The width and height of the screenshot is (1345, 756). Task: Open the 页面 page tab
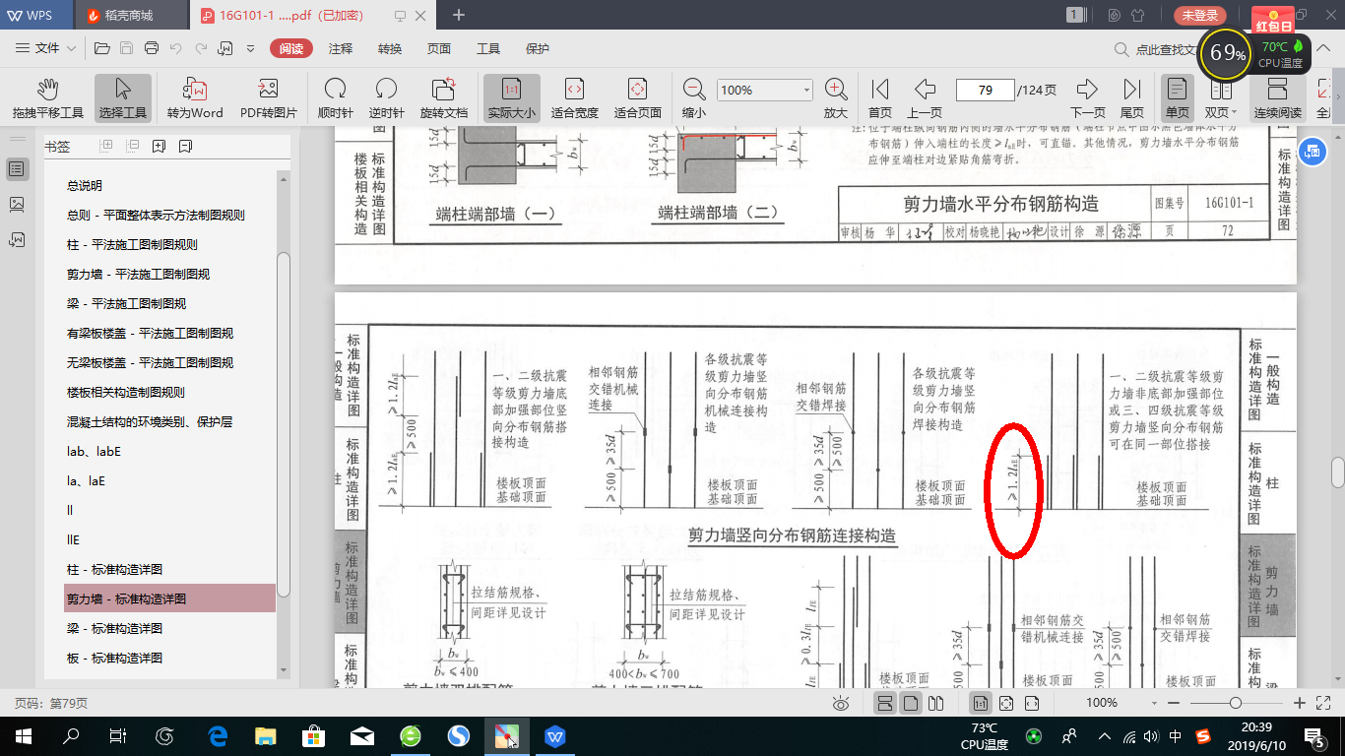coord(439,48)
